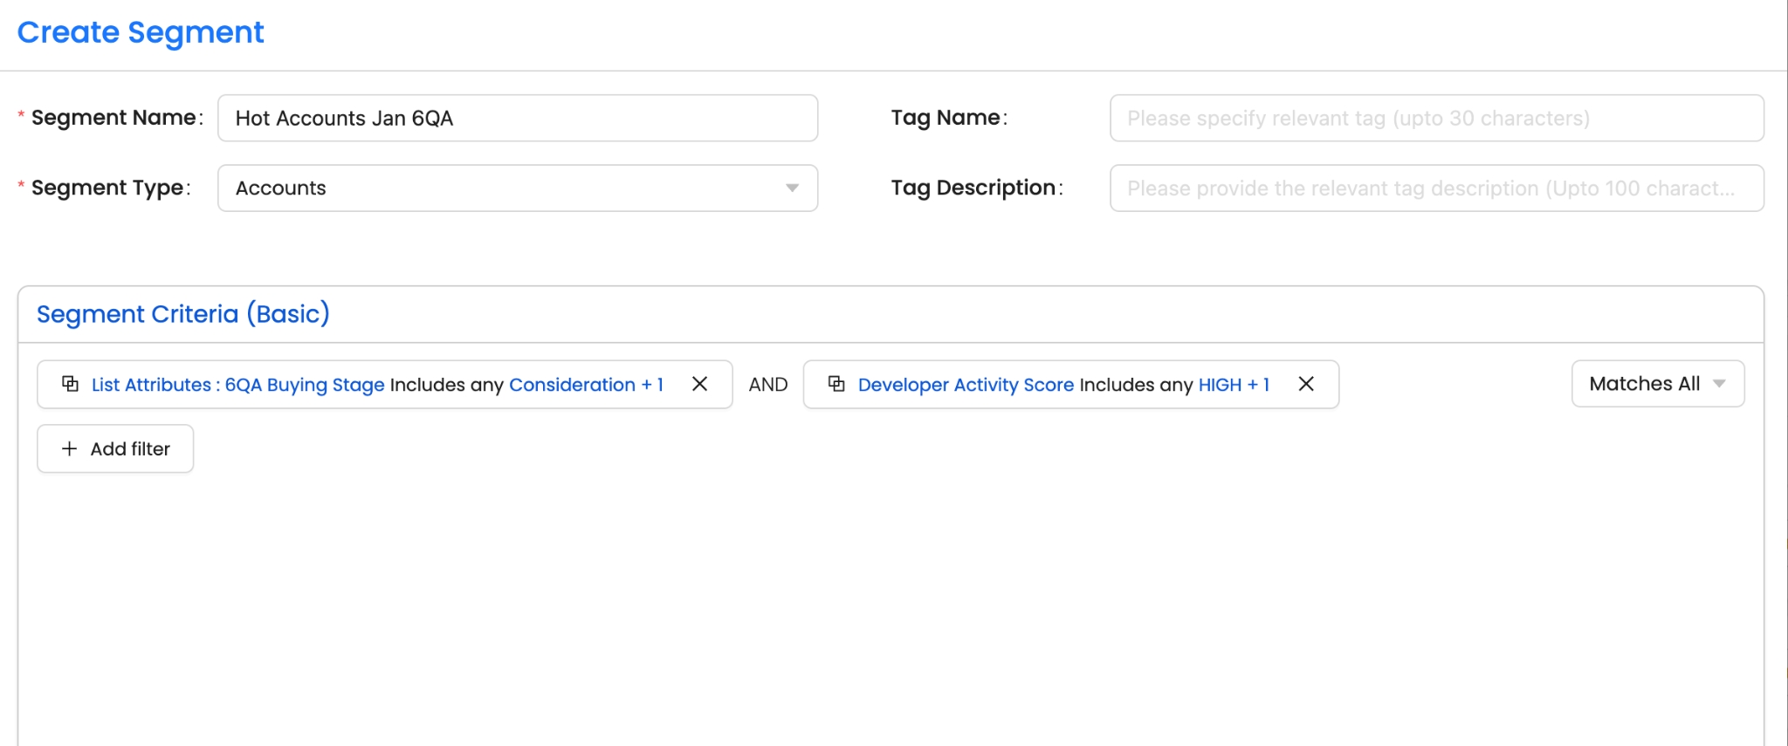The image size is (1788, 746).
Task: Click the Developer Activity Score link
Action: (x=966, y=385)
